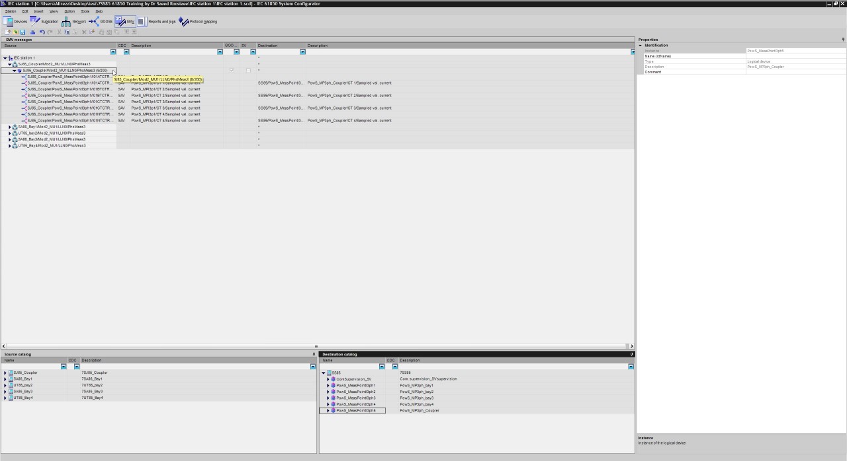This screenshot has width=847, height=461.
Task: Expand SA86_Bay1/Mod2_MU1 tree node
Action: pyautogui.click(x=10, y=127)
